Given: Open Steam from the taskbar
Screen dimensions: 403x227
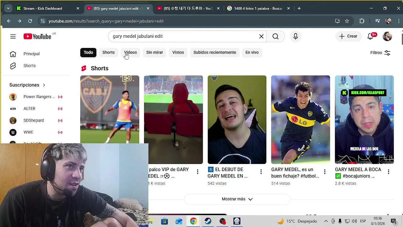Looking at the screenshot, I should pos(208,221).
